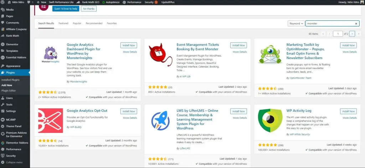Image resolution: width=365 pixels, height=168 pixels.
Task: Click the Rank Math SEO admin bar item
Action: pos(88,2)
